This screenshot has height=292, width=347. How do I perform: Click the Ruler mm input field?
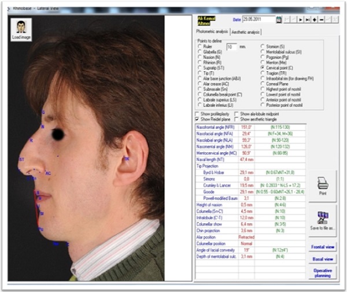click(231, 46)
